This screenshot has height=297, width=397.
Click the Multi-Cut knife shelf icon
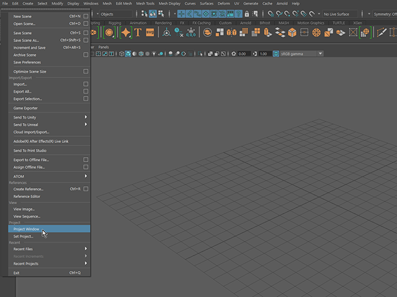click(381, 33)
